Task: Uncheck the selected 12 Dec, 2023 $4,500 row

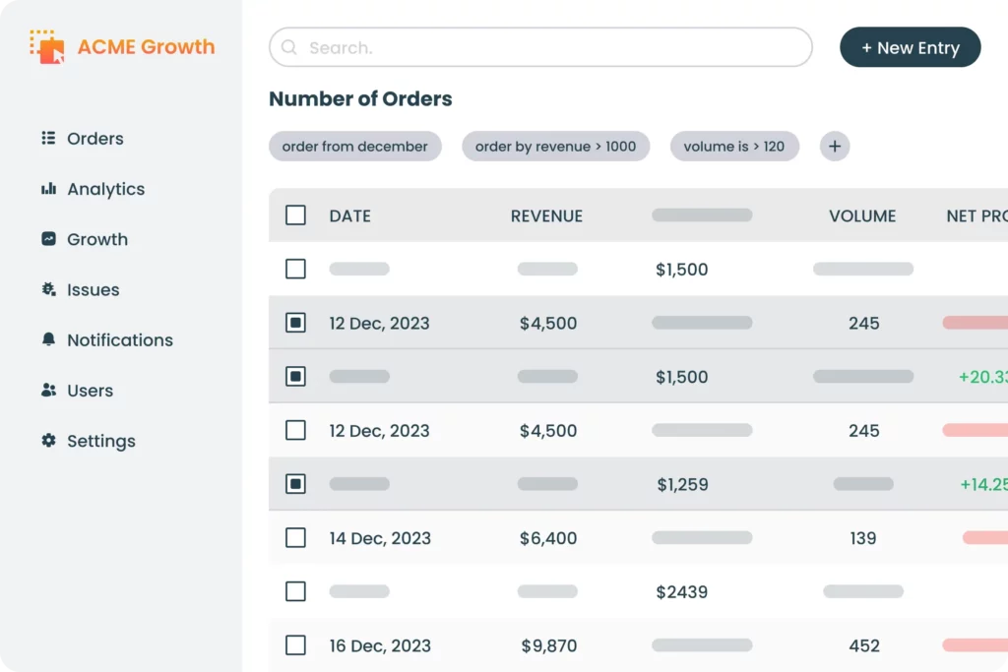Action: 295,323
